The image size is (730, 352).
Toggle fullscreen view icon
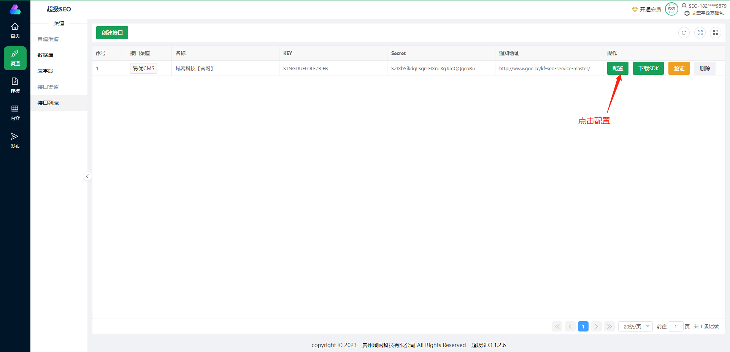point(700,33)
